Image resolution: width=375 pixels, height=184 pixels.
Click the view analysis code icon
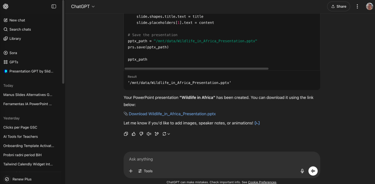coord(257,123)
